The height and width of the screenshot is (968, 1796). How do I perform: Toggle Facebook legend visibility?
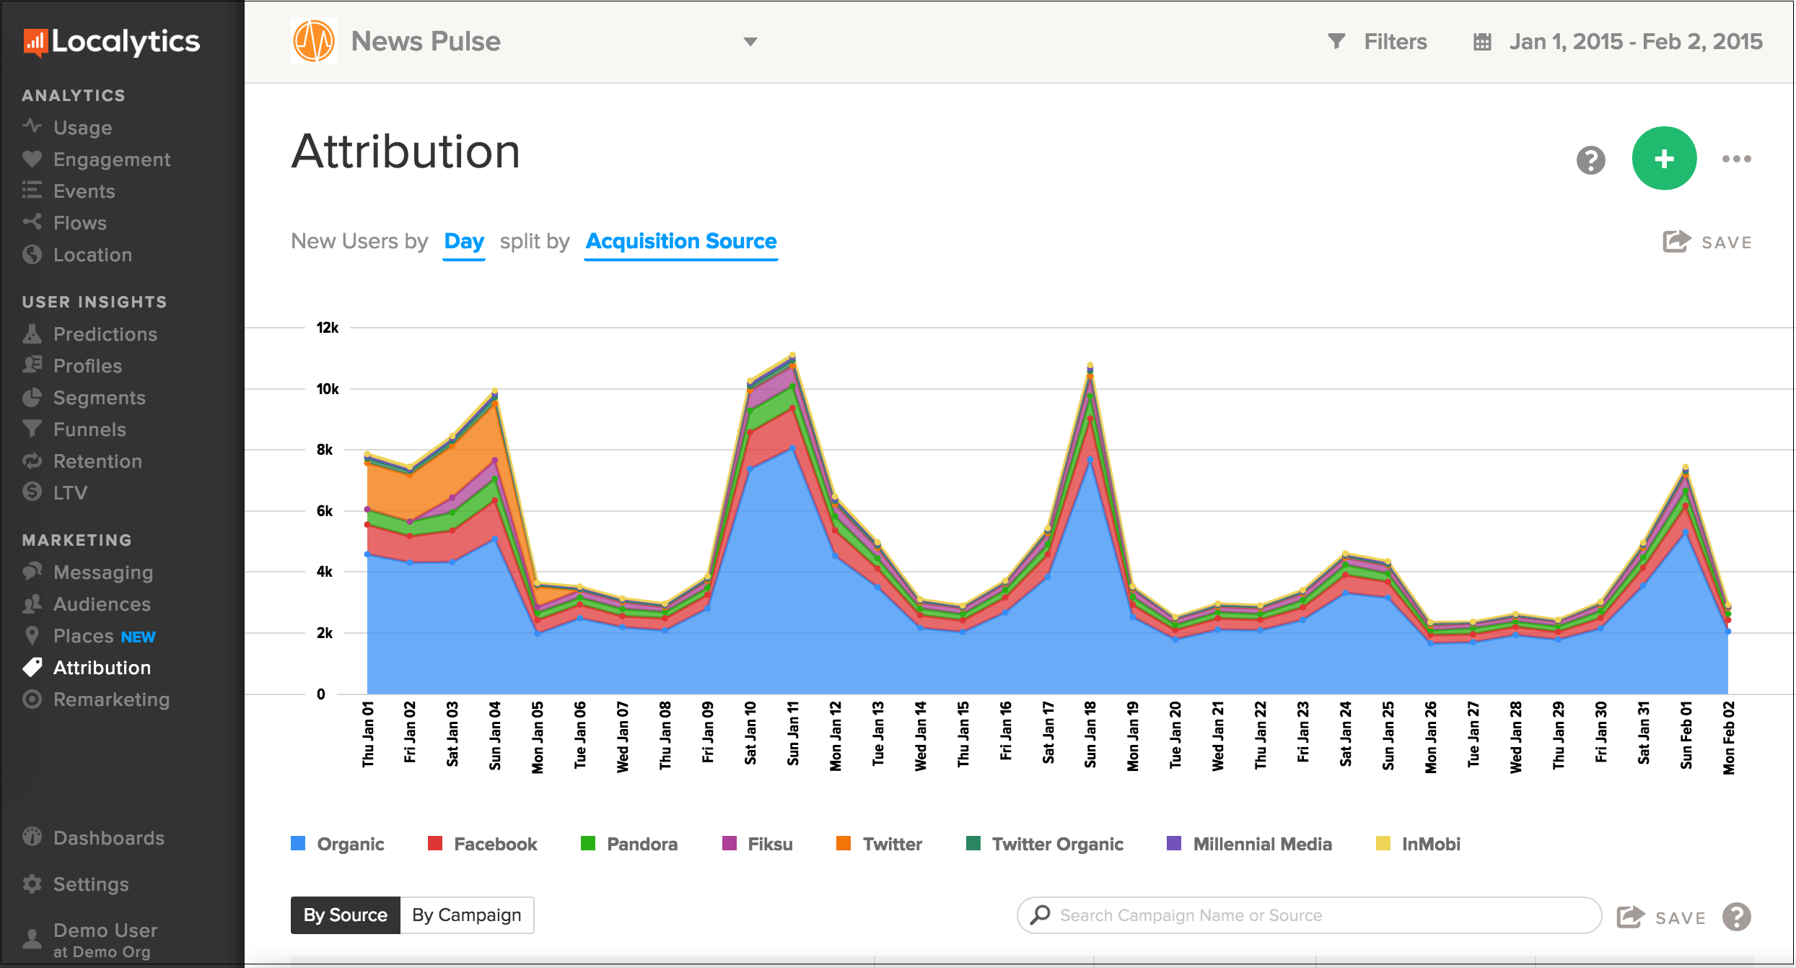[x=482, y=843]
